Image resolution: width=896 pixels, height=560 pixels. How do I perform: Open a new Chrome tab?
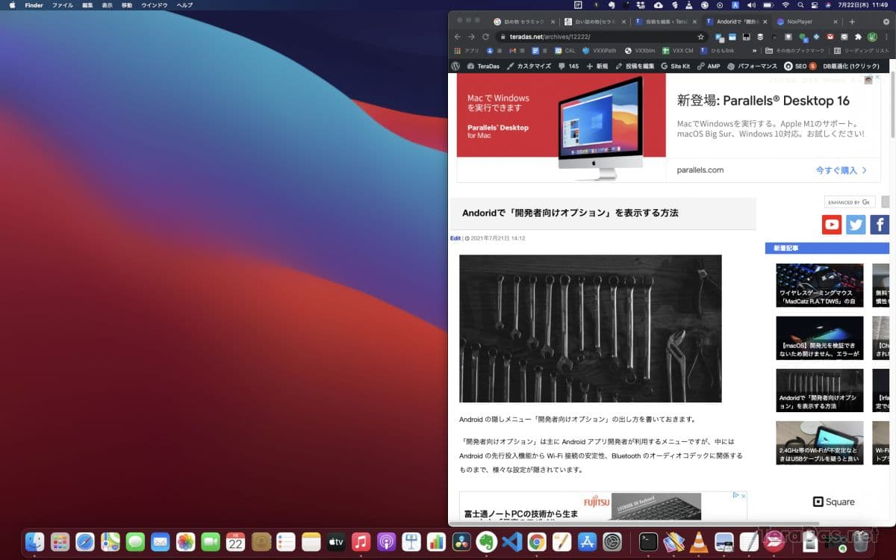tap(852, 22)
